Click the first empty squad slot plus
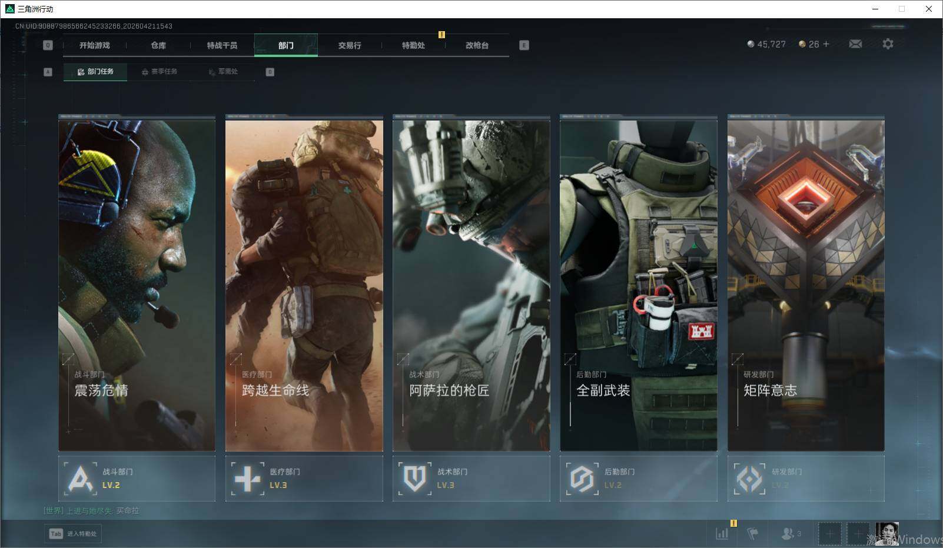The width and height of the screenshot is (943, 548). (829, 533)
